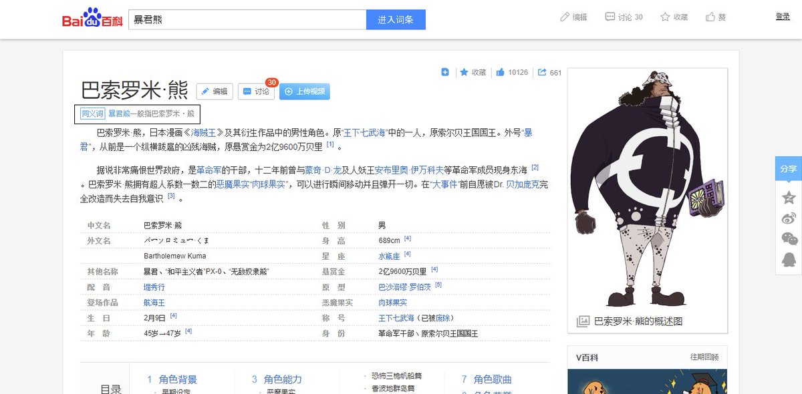Click 航海王 in the 登场作品 row
The height and width of the screenshot is (394, 802).
pyautogui.click(x=154, y=303)
